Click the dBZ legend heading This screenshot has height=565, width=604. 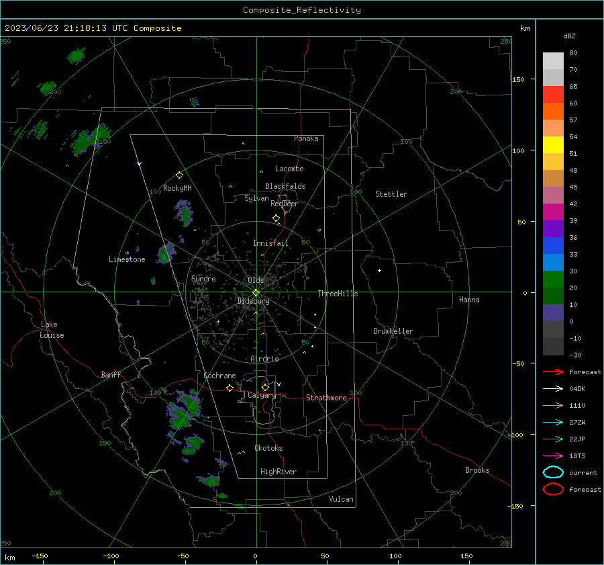coord(569,36)
